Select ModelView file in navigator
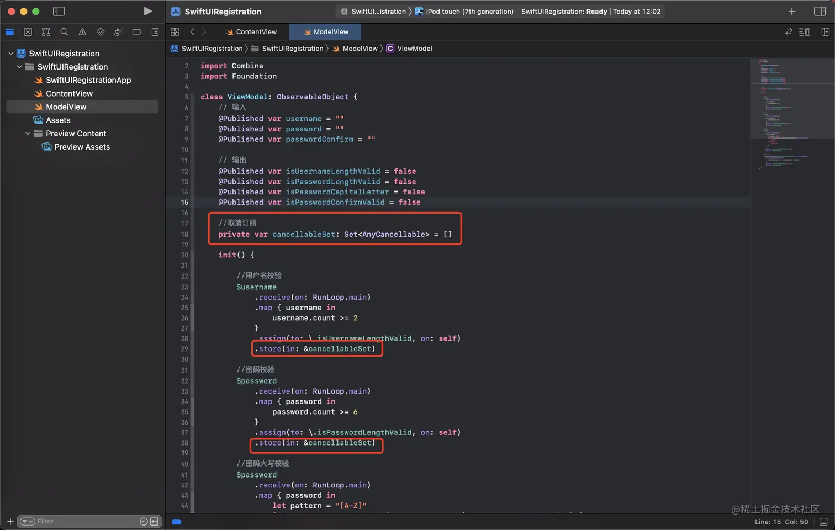Viewport: 835px width, 530px height. 82,107
